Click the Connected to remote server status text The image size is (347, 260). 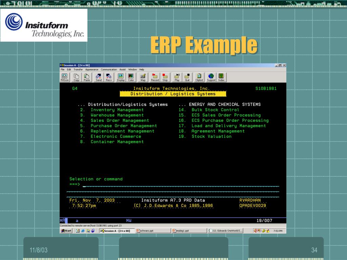point(91,226)
